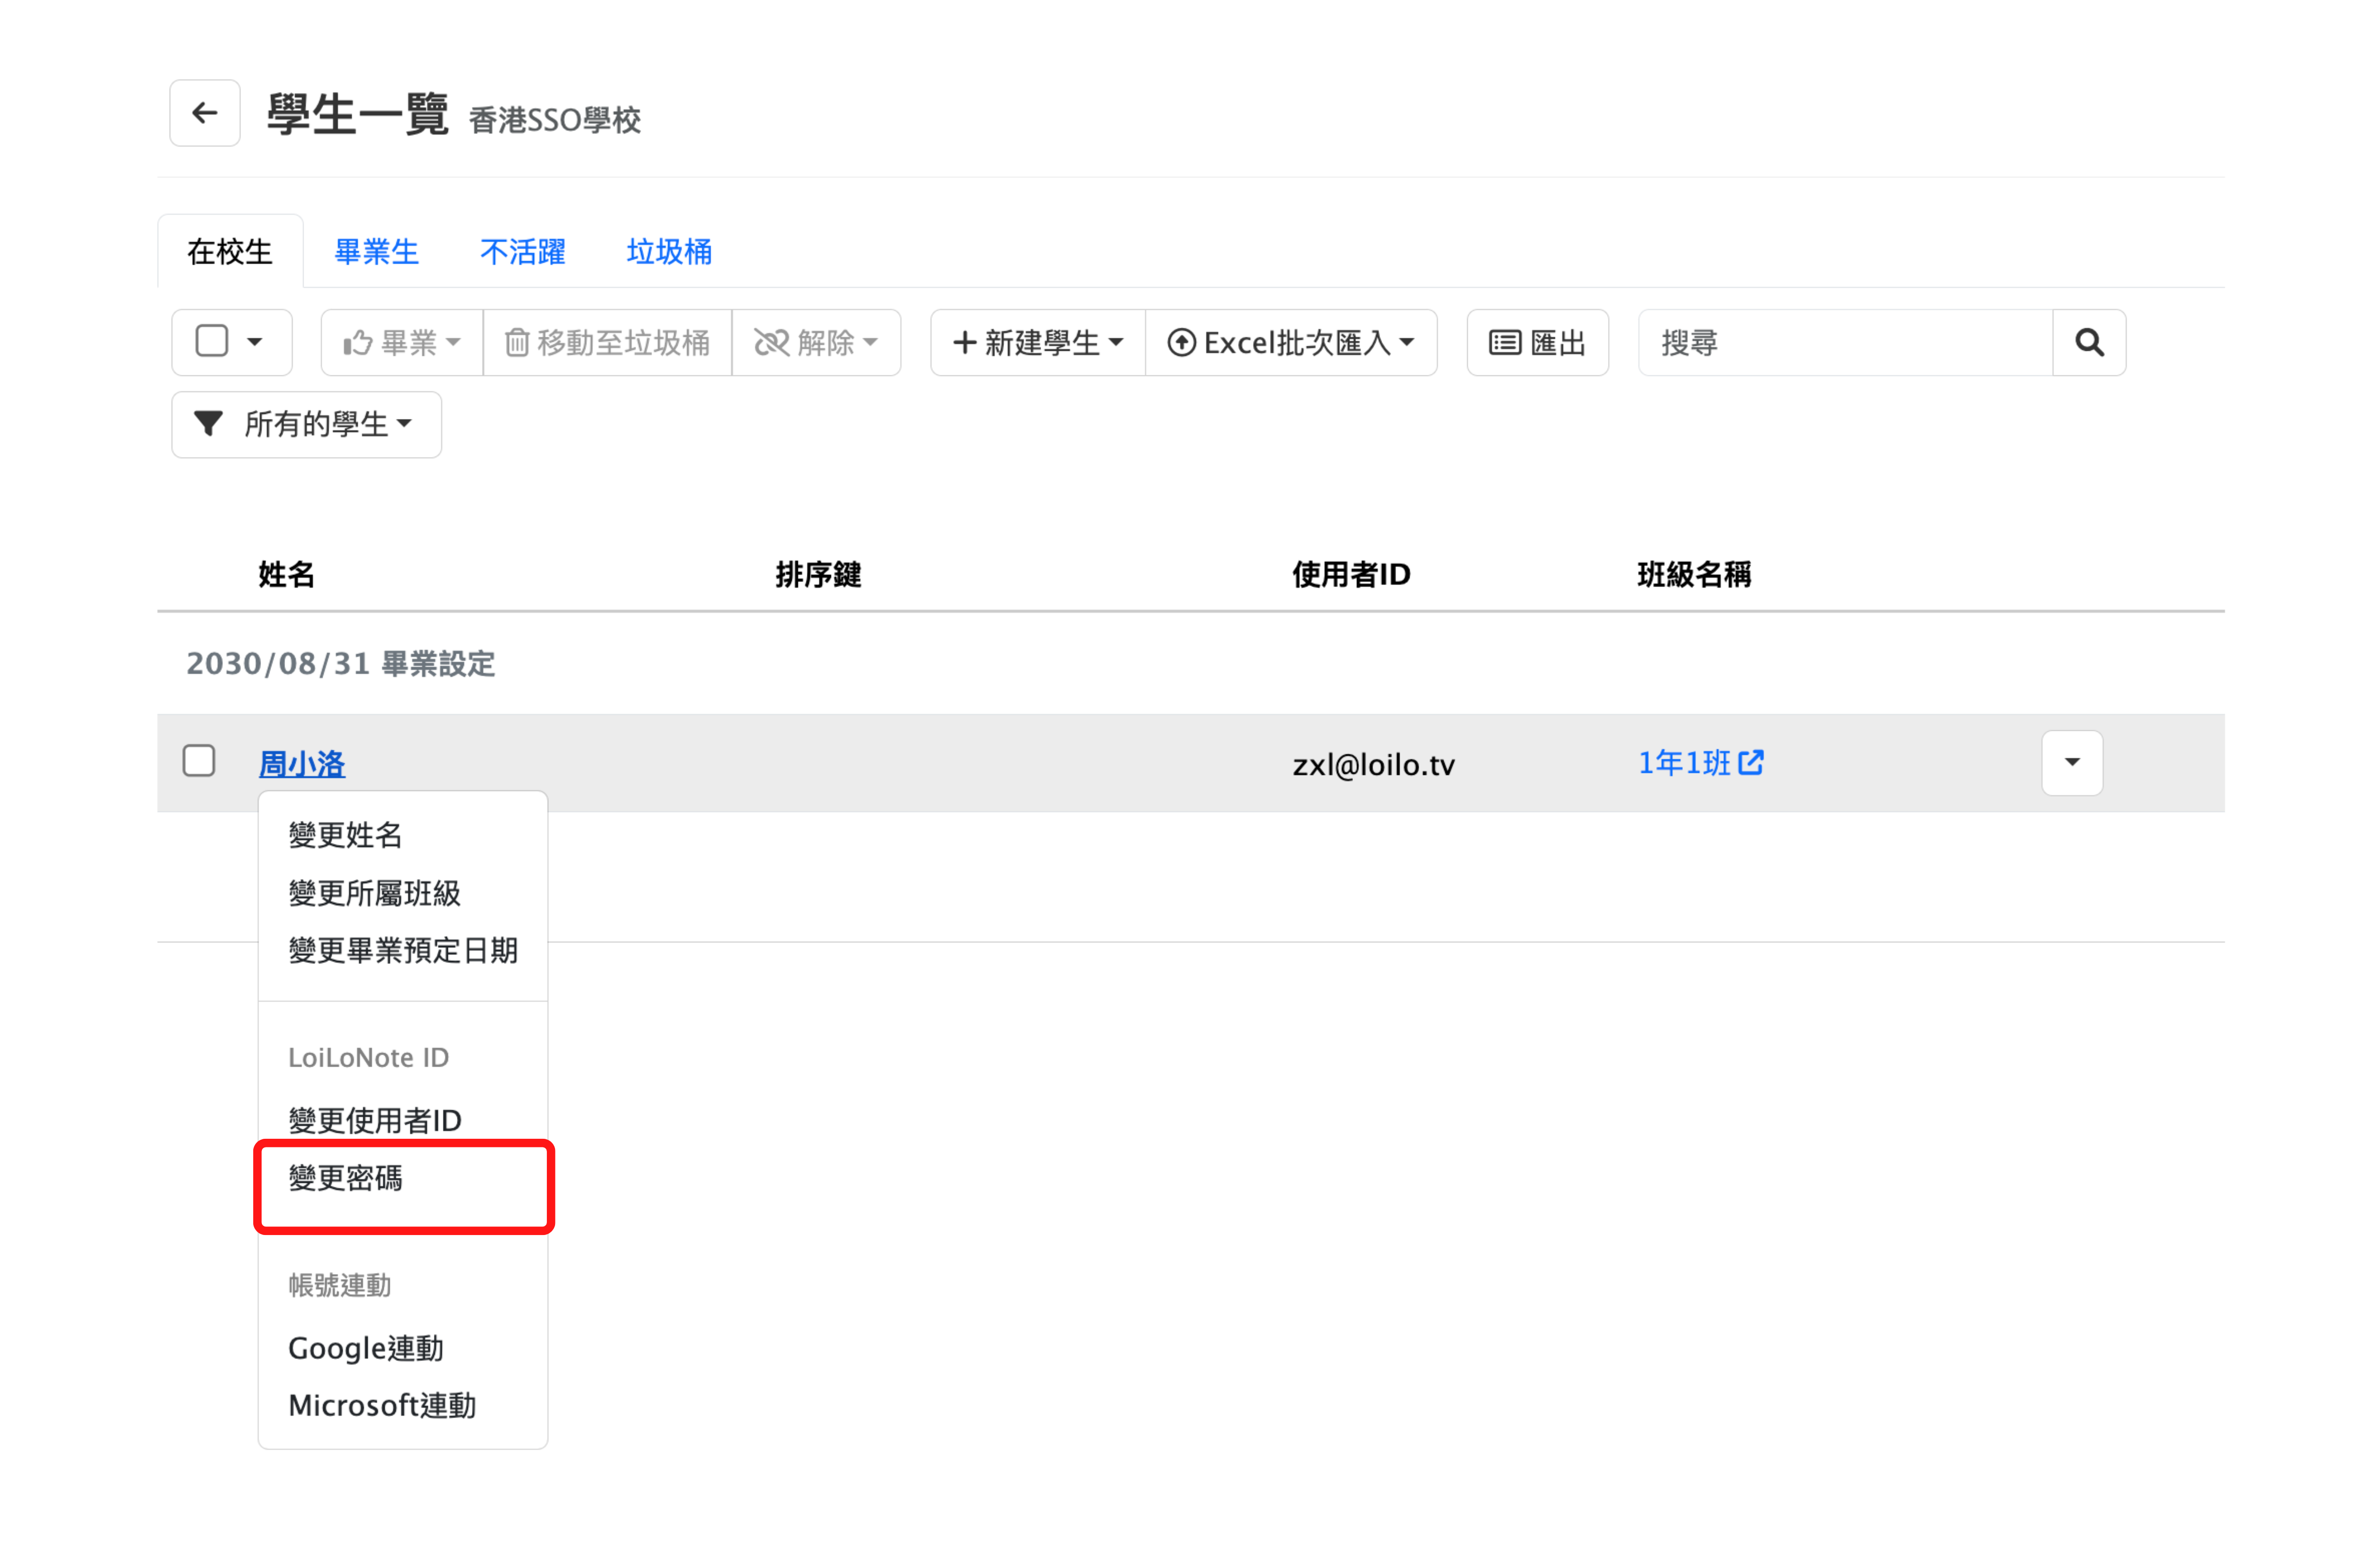Open the 所有的學生 filter dropdown
This screenshot has height=1560, width=2380.
tap(306, 424)
